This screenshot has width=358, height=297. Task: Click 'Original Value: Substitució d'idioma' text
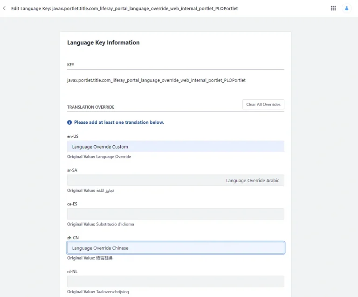click(101, 224)
